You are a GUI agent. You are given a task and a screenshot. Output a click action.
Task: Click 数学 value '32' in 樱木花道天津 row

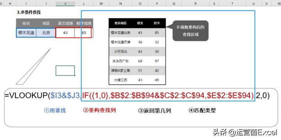(x=157, y=42)
